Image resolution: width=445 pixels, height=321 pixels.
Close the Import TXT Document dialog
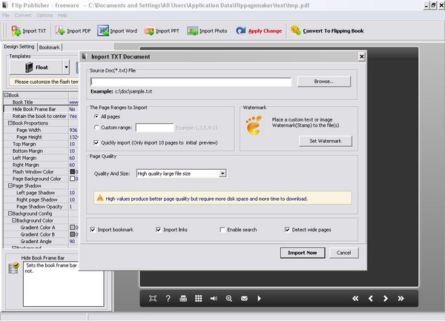point(362,57)
